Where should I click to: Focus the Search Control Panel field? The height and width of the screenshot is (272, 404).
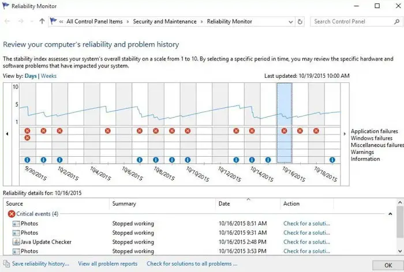click(353, 22)
